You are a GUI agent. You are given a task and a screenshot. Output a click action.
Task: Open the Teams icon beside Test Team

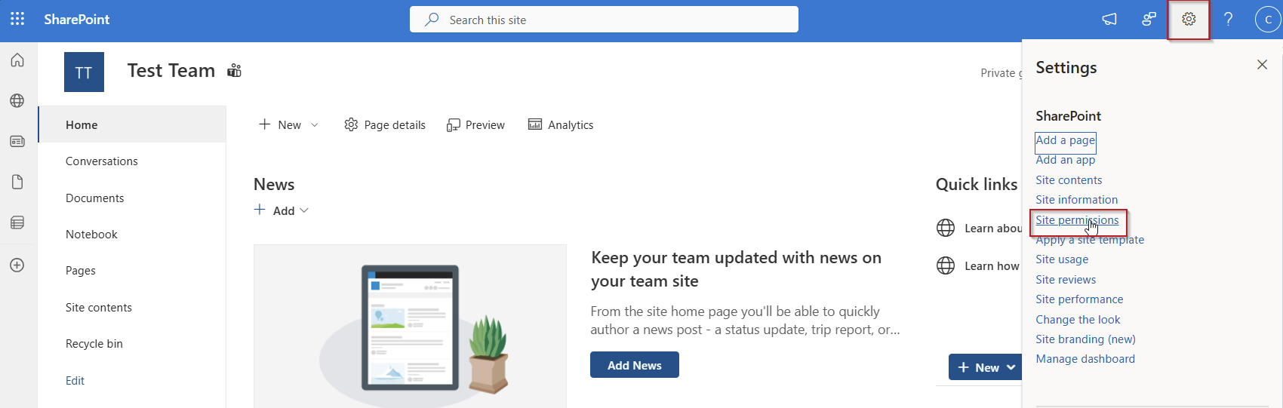point(235,71)
